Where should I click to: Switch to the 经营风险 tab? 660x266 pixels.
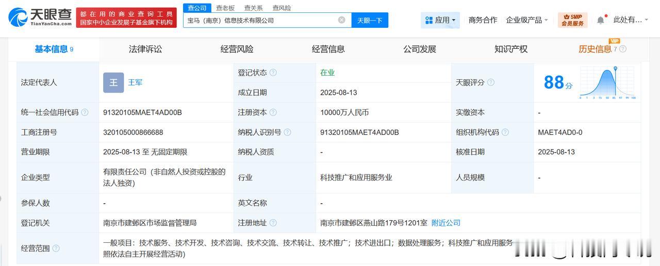click(x=237, y=49)
